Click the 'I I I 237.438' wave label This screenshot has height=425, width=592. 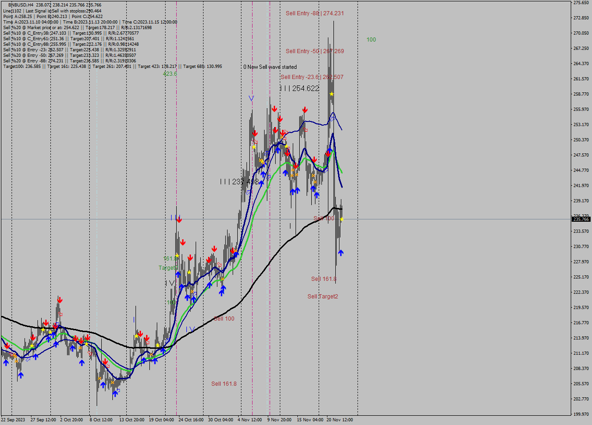(x=239, y=182)
